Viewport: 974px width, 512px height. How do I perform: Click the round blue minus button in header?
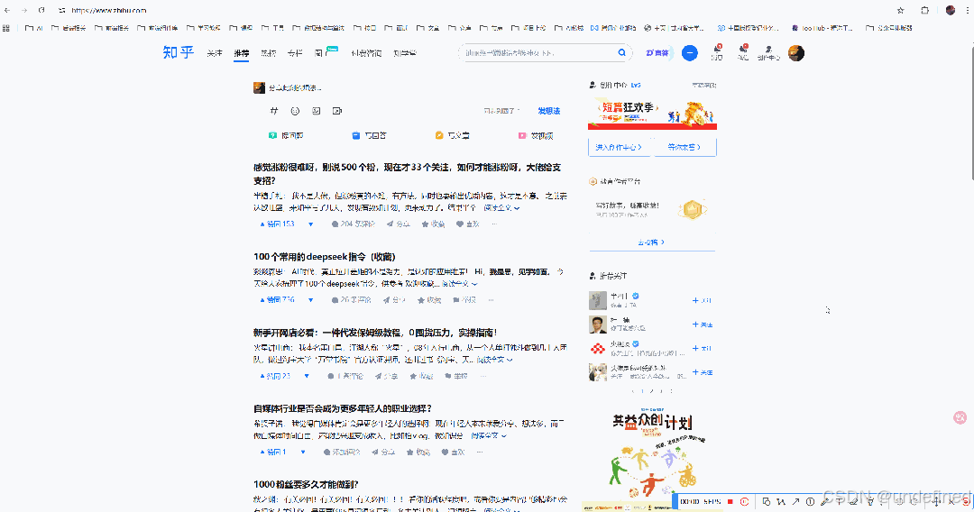690,53
